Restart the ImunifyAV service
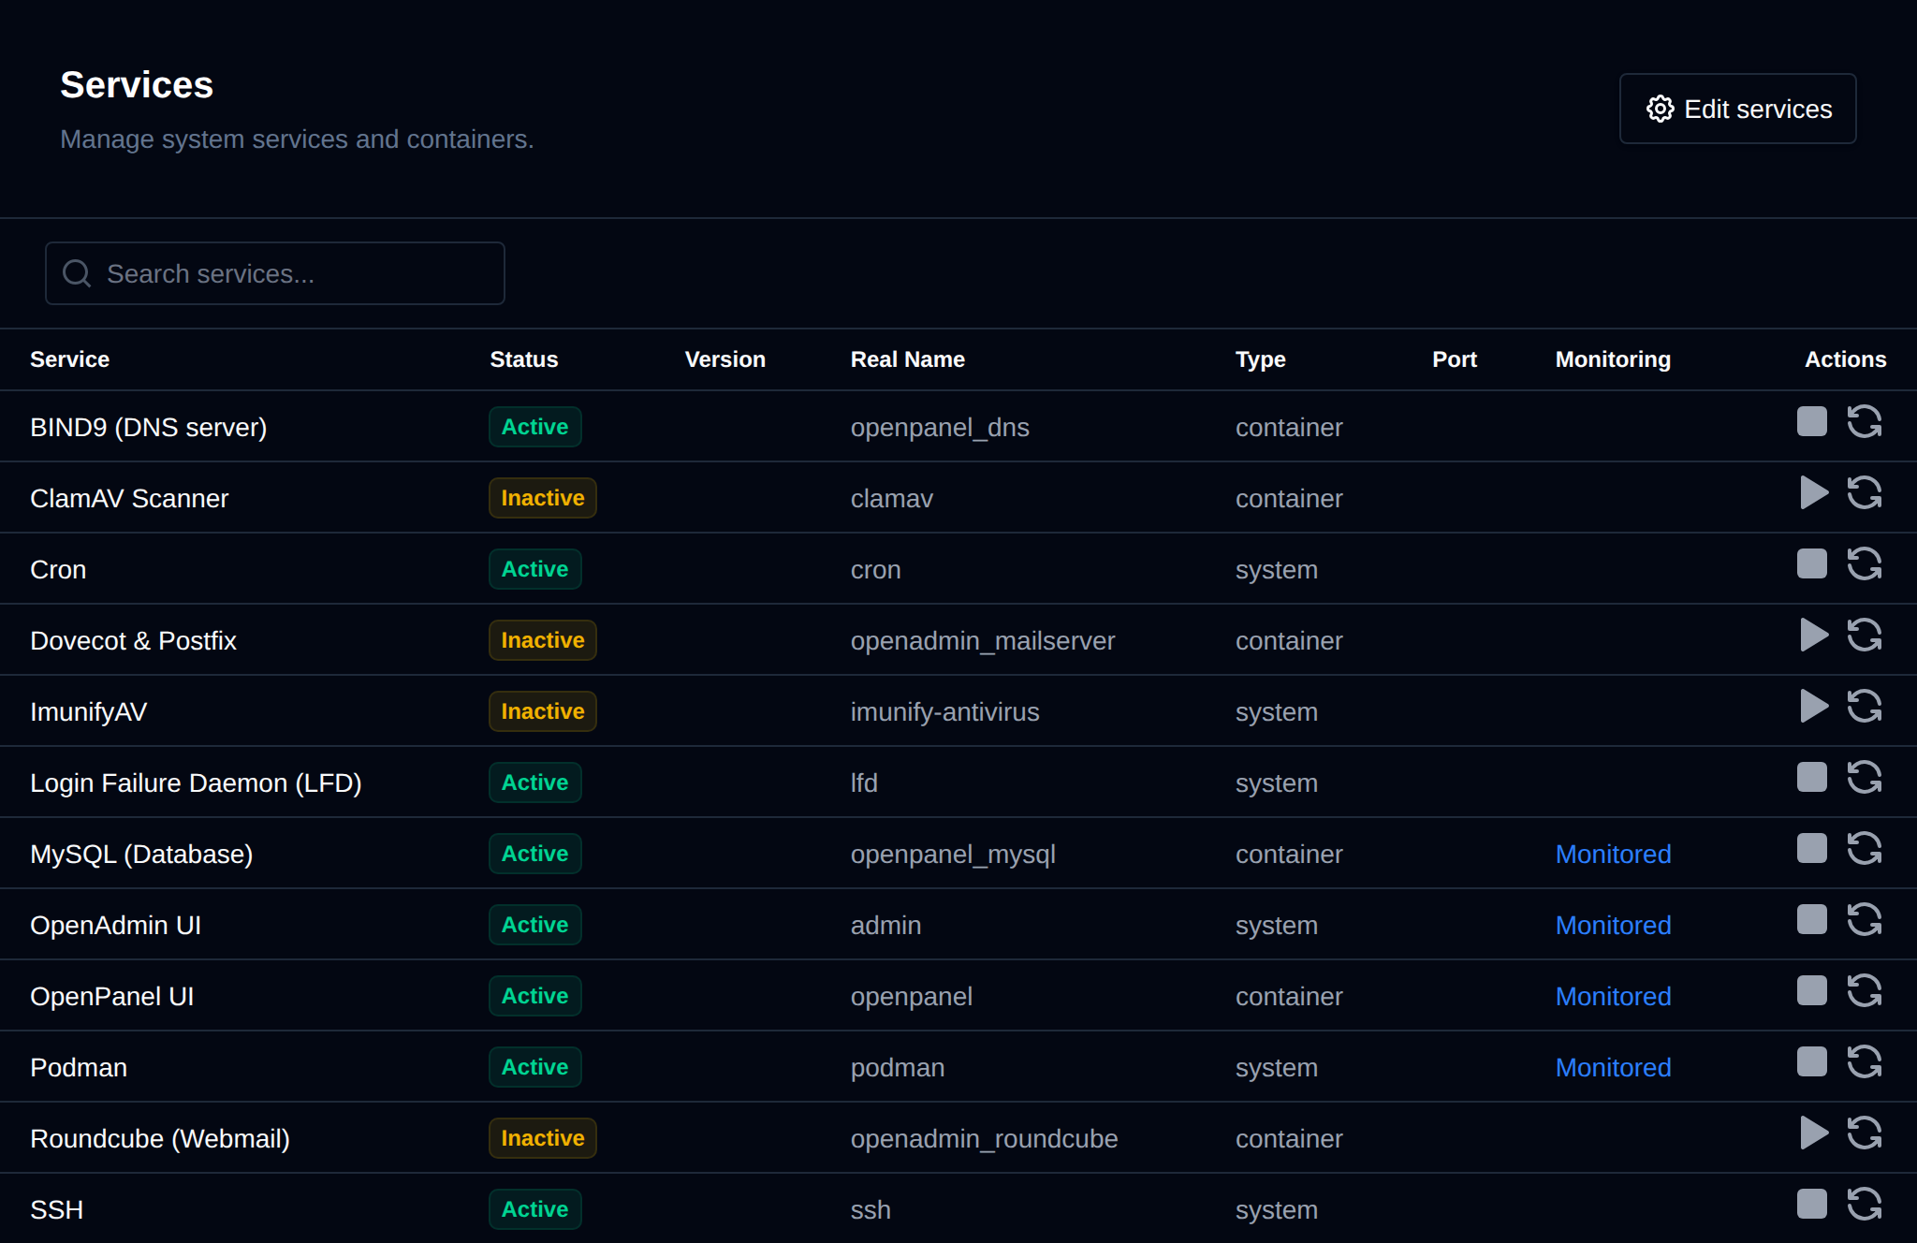Viewport: 1917px width, 1243px height. pos(1864,706)
